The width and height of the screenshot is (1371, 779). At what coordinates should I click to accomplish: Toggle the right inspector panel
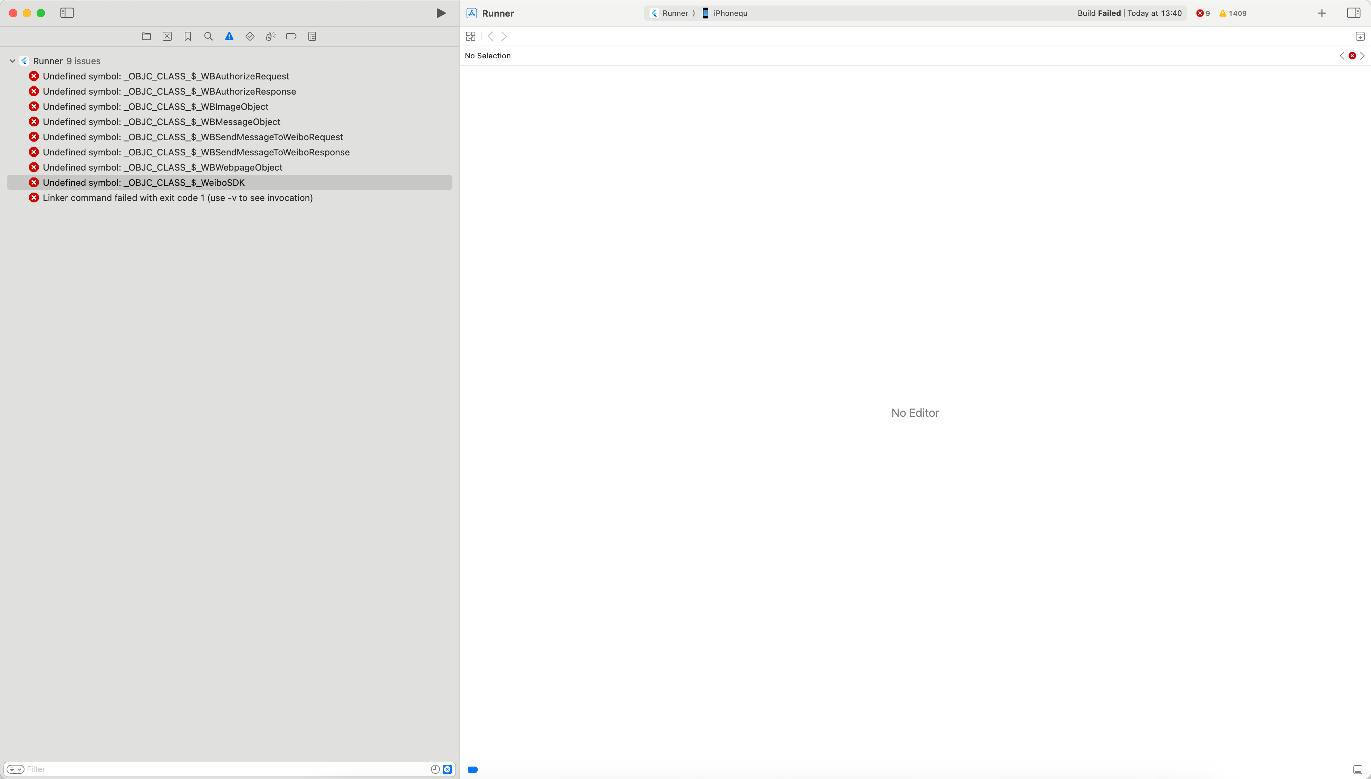pos(1353,13)
